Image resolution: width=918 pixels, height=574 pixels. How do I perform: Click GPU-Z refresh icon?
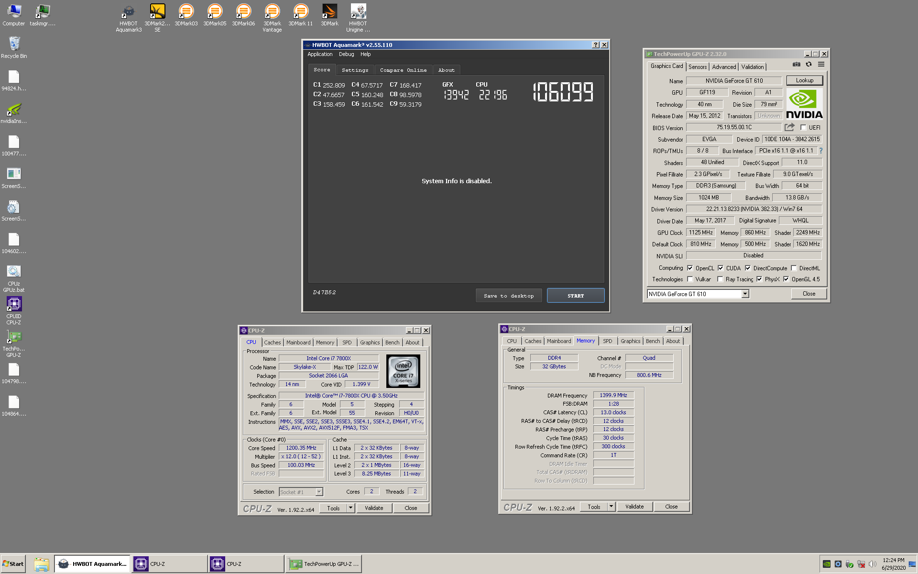point(809,65)
